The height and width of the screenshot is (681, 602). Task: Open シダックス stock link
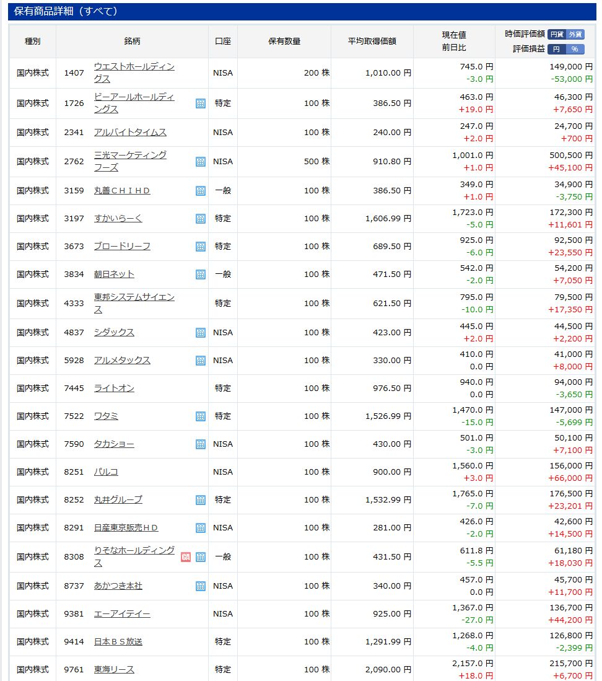pyautogui.click(x=114, y=332)
